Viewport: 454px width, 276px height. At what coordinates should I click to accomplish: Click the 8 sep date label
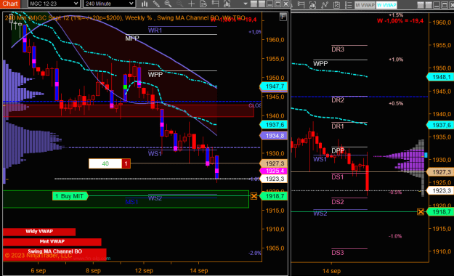coord(93,271)
